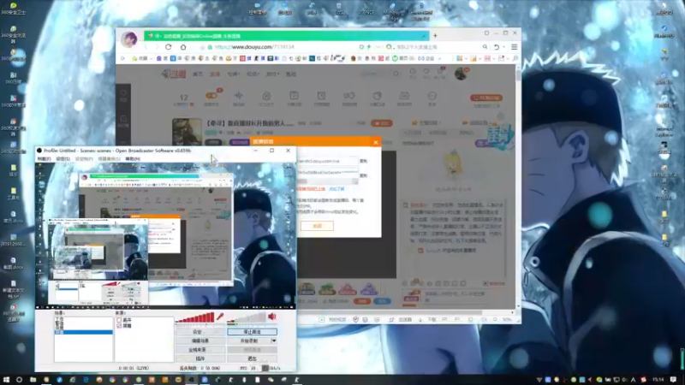Mute desktop audio via the red speaker icon
Viewport: 685px width, 385px height.
pyautogui.click(x=272, y=317)
